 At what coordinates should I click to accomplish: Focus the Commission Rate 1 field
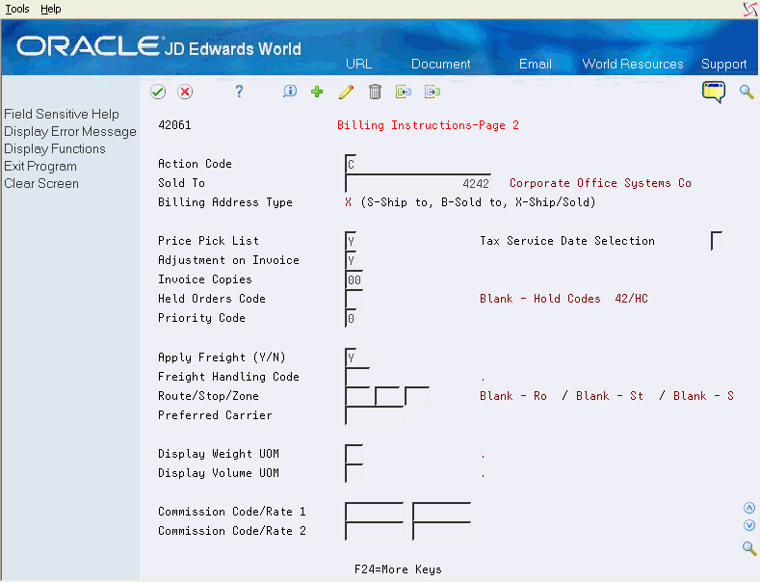[441, 513]
